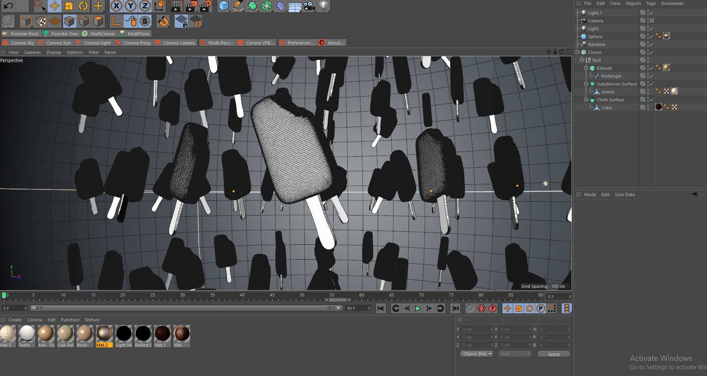The image size is (707, 376).
Task: Click the MultiCloner button
Action: (99, 33)
